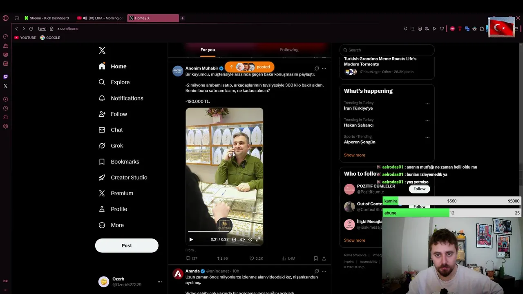Switch to LIKA YouTube tab
The image size is (523, 294).
100,18
